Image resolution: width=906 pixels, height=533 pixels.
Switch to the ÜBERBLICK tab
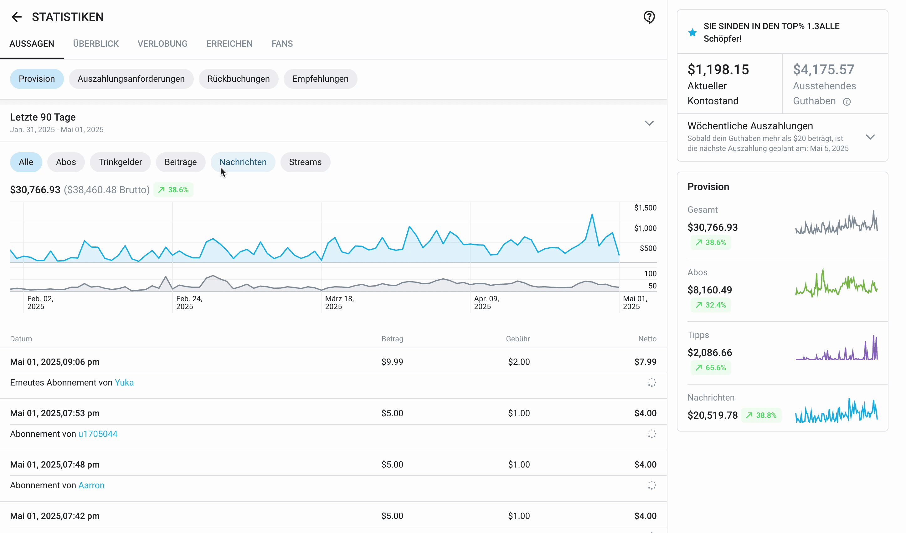95,44
